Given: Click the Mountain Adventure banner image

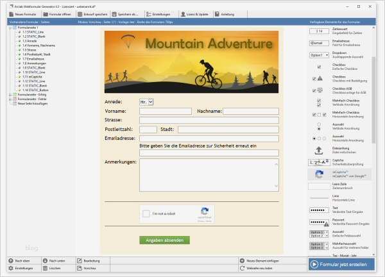Looking at the screenshot, I should (191, 62).
